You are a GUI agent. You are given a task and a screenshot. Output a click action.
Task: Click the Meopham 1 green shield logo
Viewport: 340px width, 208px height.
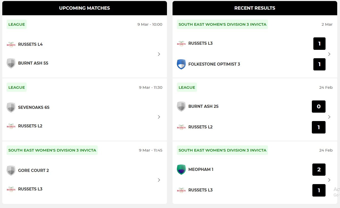click(181, 170)
